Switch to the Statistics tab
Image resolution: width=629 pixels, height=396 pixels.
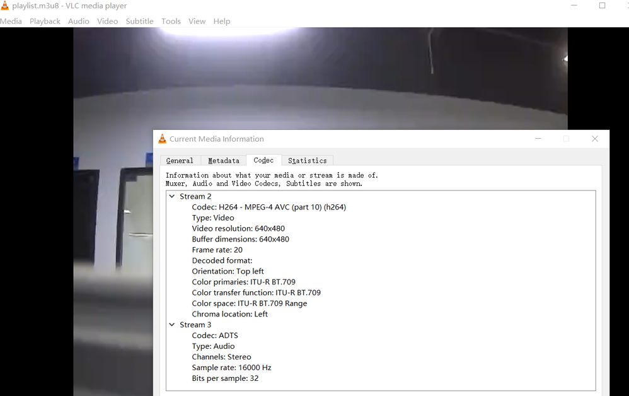pos(307,161)
